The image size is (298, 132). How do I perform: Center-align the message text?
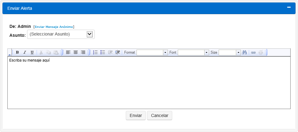tap(76, 52)
